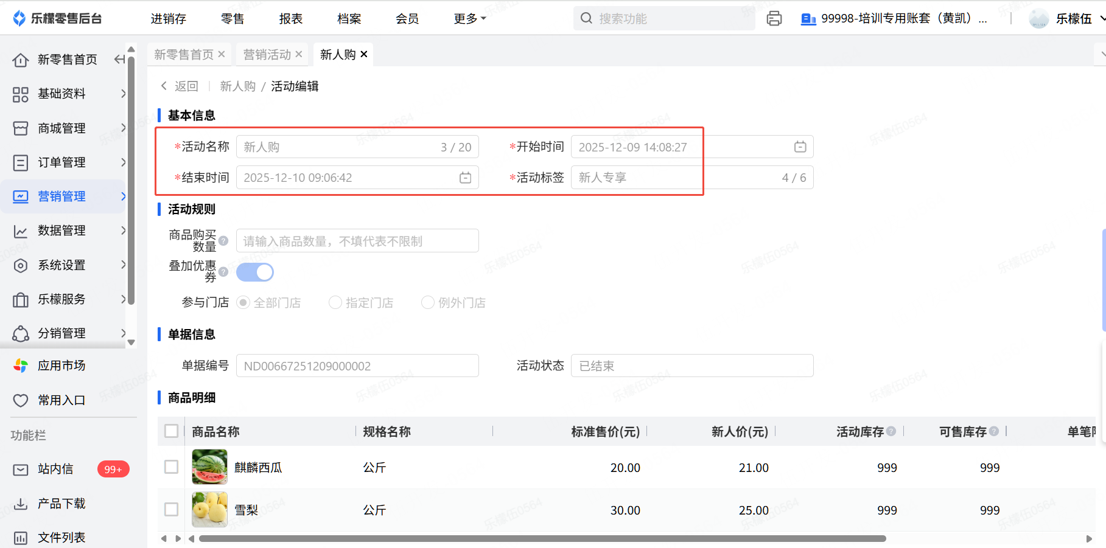Viewport: 1106px width, 548px height.
Task: Click the user avatar icon
Action: tap(1038, 19)
